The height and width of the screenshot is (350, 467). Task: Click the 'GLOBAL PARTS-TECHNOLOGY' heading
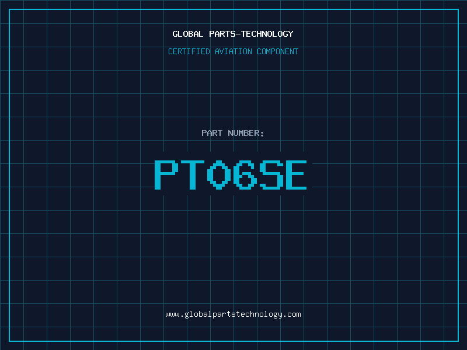[233, 34]
